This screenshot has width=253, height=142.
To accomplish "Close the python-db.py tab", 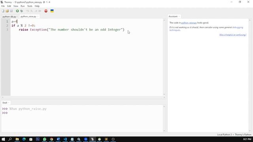I will [x=17, y=17].
